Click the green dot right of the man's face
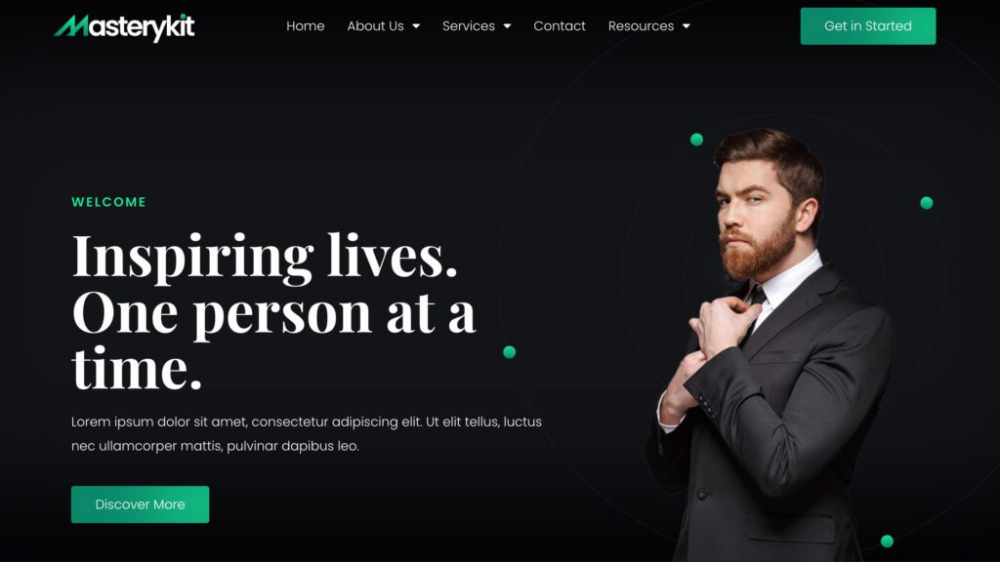Screen dimensions: 1000x562 [x=927, y=203]
